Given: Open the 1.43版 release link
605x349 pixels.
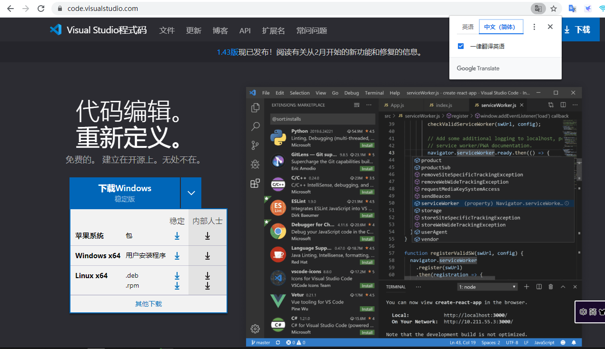Looking at the screenshot, I should [228, 52].
